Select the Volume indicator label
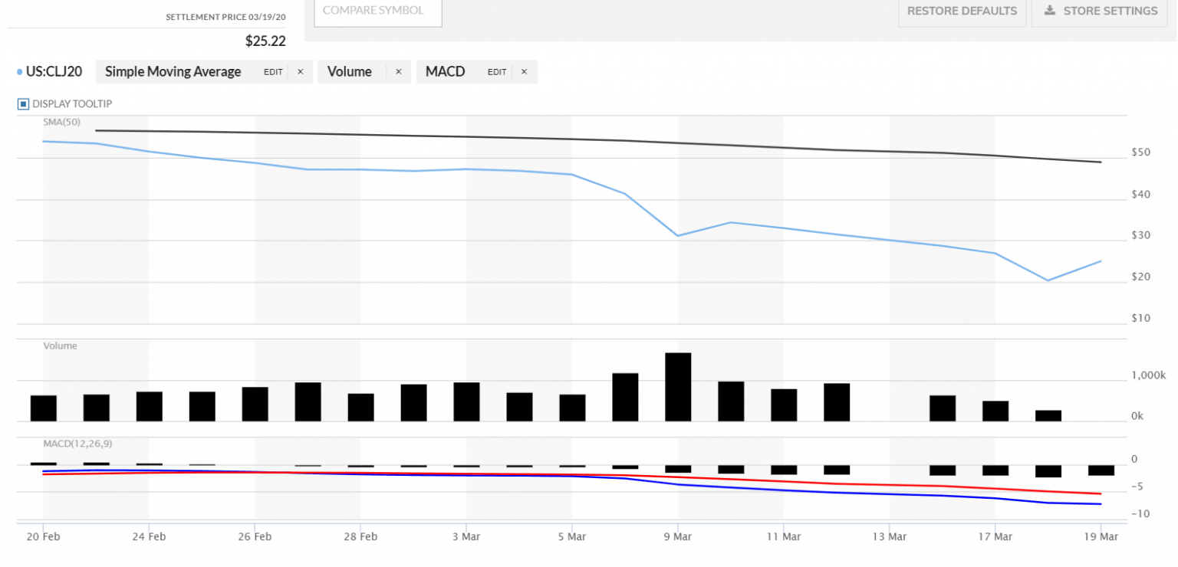This screenshot has height=567, width=1178. [349, 72]
